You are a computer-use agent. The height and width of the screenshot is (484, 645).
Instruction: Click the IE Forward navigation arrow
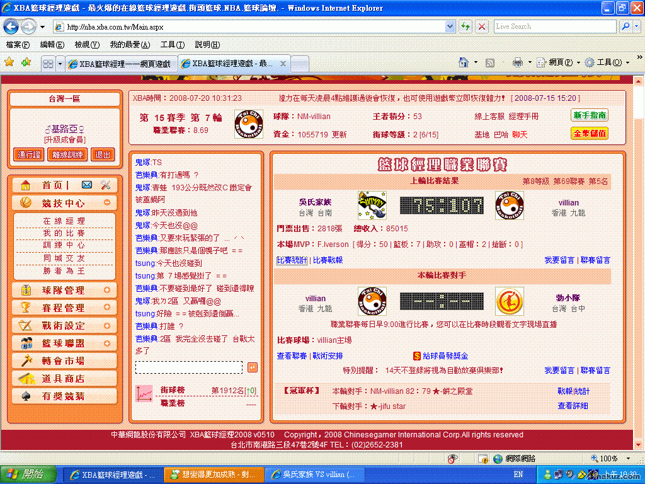[28, 27]
